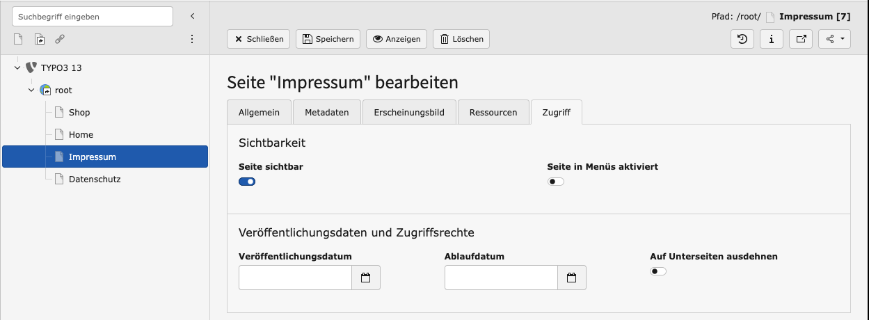Show page information via the info icon

coord(772,39)
